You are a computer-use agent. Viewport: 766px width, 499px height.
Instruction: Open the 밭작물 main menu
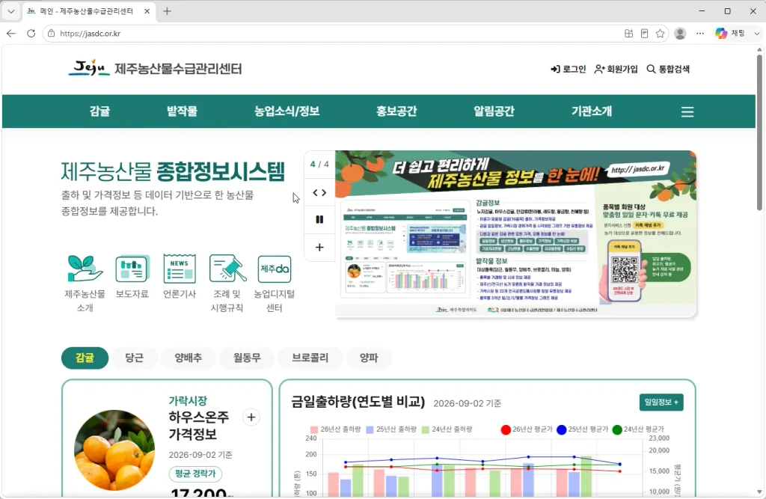183,111
